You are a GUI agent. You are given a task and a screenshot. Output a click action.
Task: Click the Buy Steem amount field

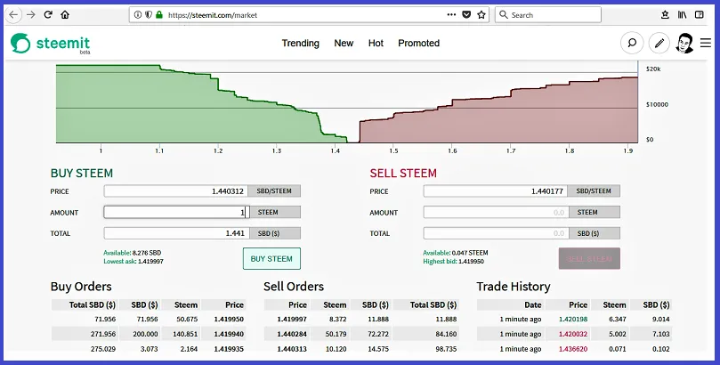pyautogui.click(x=176, y=212)
